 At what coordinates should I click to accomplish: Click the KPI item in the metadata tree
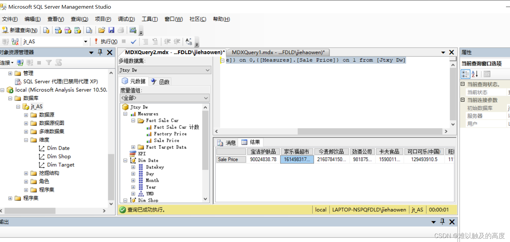pos(142,154)
